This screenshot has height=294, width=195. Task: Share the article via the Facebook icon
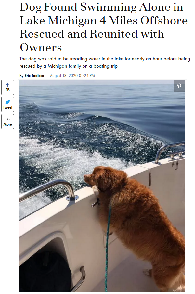7,85
